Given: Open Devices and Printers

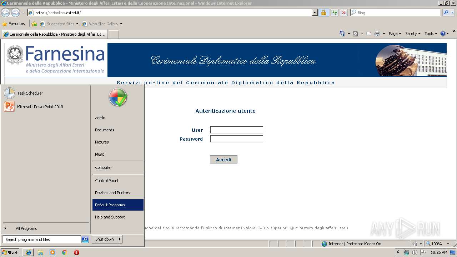Looking at the screenshot, I should click(x=118, y=193).
